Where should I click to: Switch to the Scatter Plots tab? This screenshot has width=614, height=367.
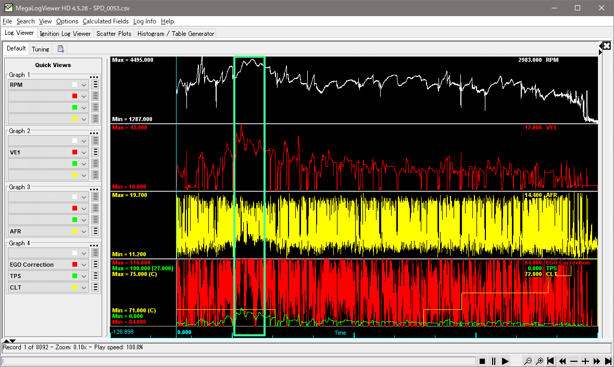click(x=114, y=33)
